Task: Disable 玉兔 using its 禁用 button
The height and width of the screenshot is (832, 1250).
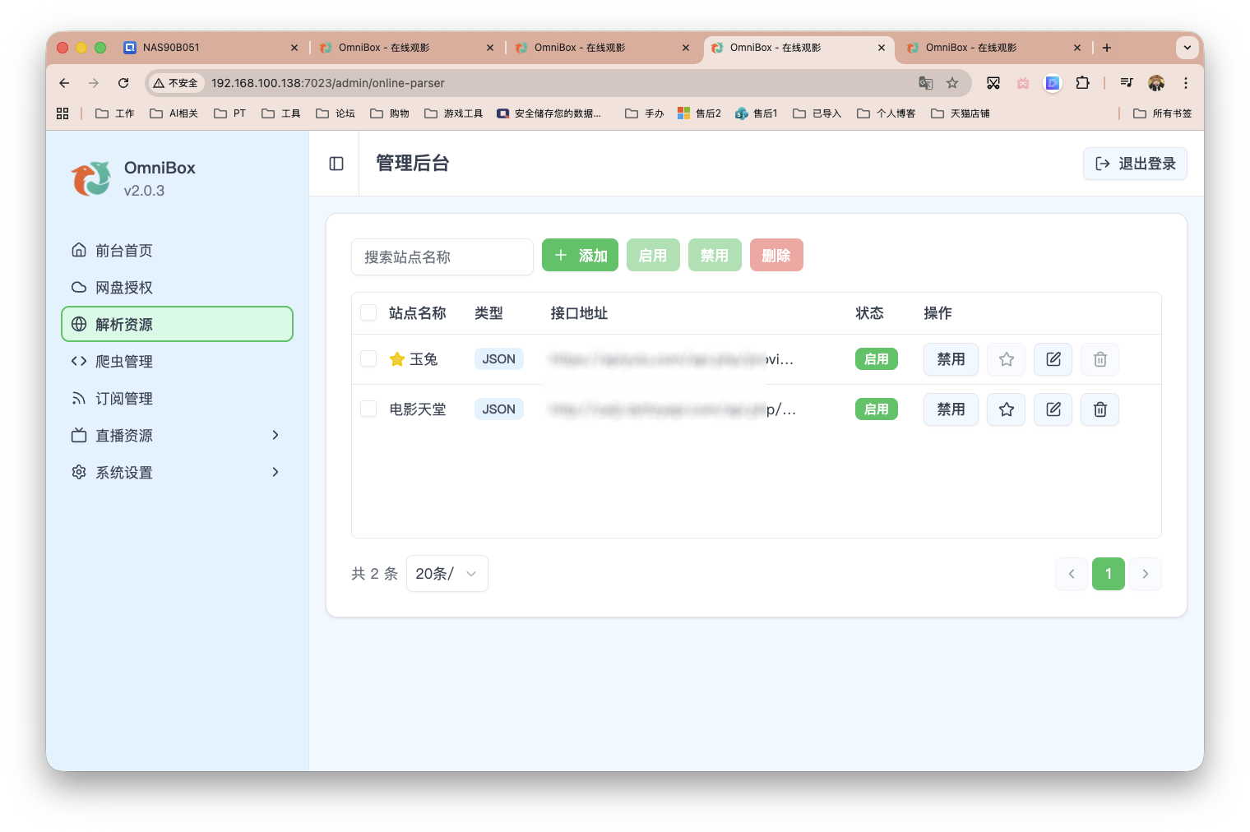Action: tap(951, 359)
